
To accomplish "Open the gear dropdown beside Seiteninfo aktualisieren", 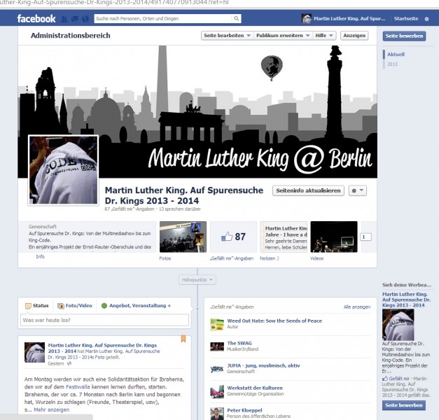I will click(x=358, y=190).
